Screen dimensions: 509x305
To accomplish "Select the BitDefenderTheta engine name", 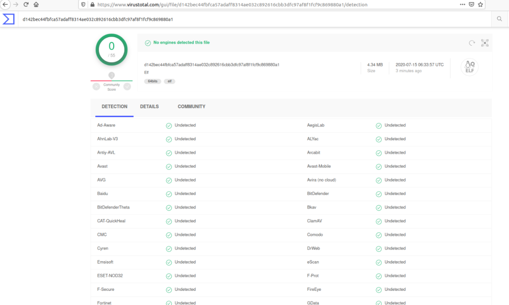I will click(x=113, y=207).
